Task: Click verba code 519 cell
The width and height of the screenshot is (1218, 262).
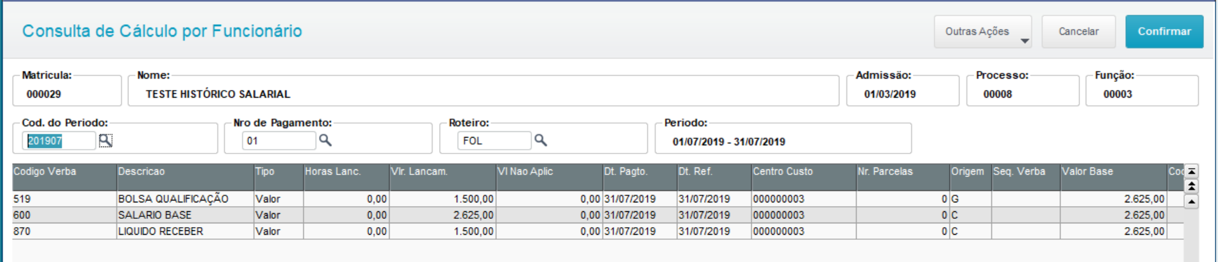Action: (64, 199)
